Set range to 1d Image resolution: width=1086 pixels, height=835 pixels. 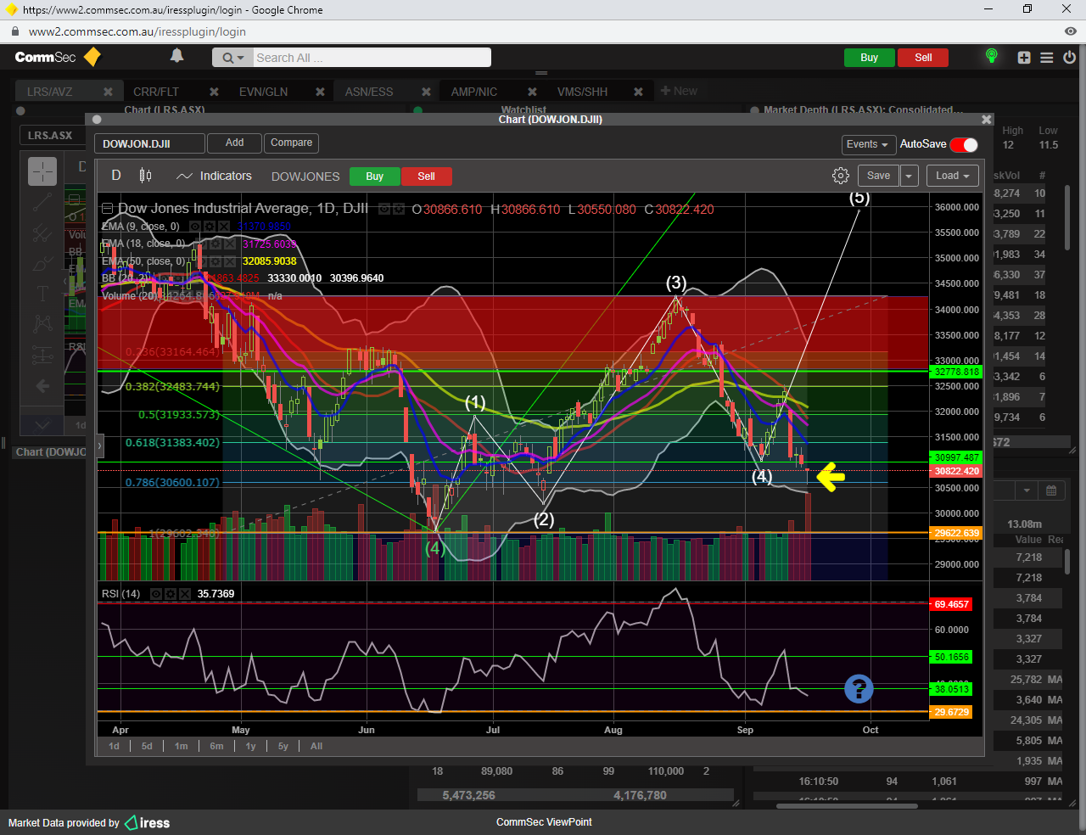coord(114,747)
